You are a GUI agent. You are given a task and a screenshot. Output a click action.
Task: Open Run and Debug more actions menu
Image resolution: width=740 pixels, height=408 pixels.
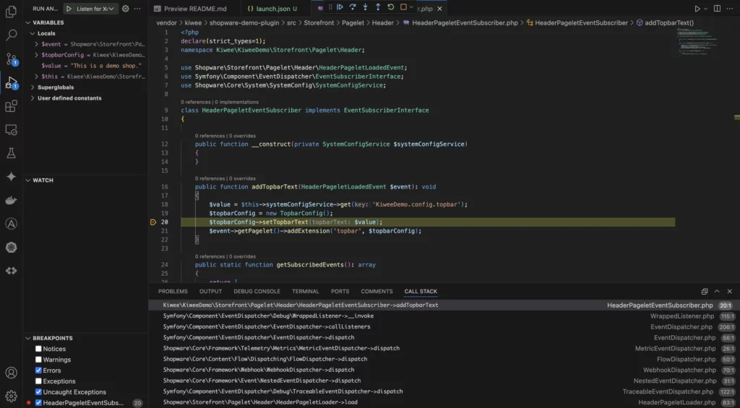pos(137,9)
